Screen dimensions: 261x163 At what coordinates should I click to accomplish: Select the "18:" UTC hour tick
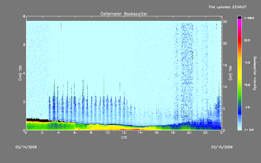click(x=173, y=133)
